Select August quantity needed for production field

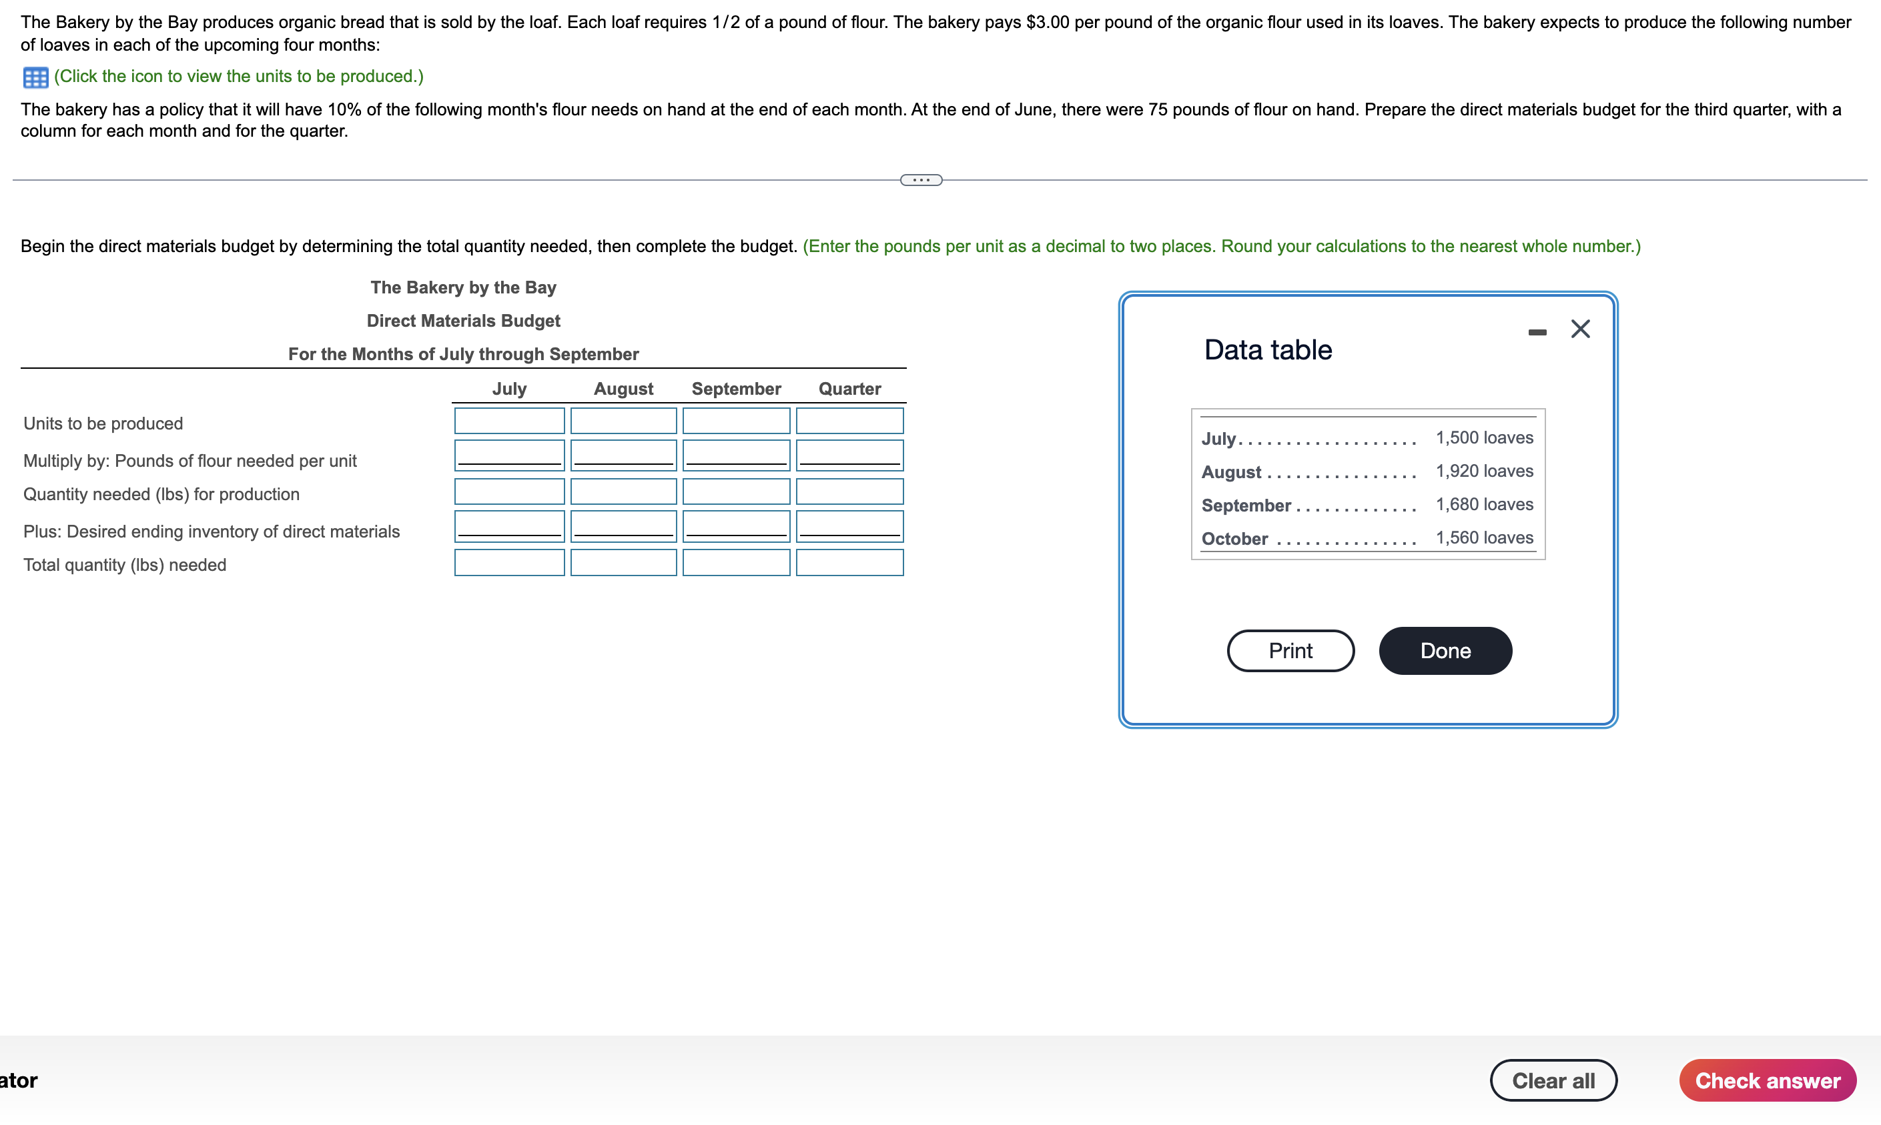pyautogui.click(x=623, y=491)
